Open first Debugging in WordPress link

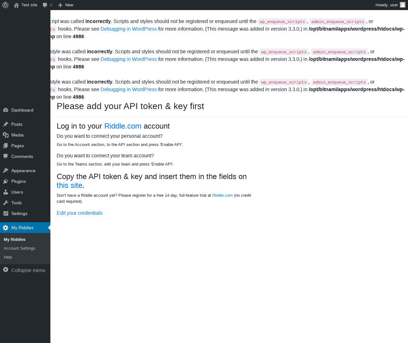[129, 29]
